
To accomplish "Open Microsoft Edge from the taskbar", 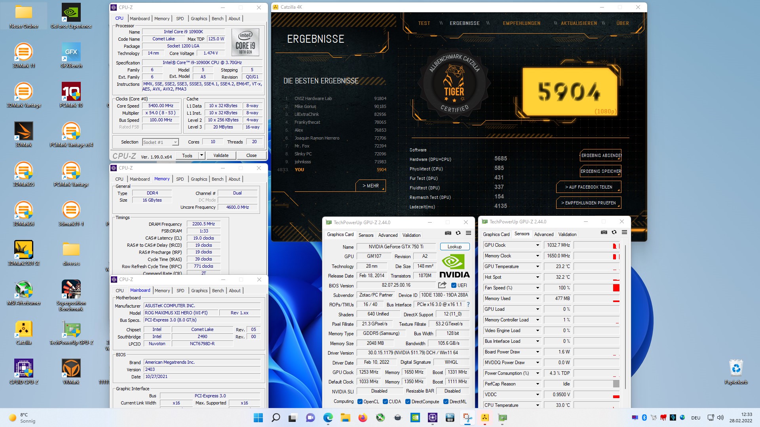I will click(328, 418).
